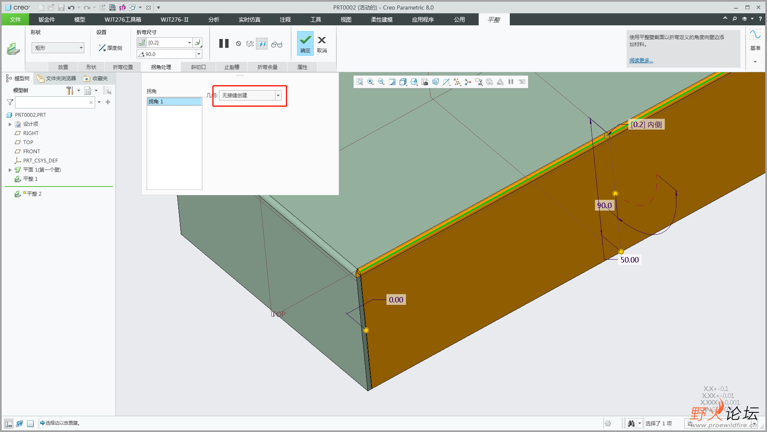
Task: Toggle the attached geometry preview icon
Action: point(262,44)
